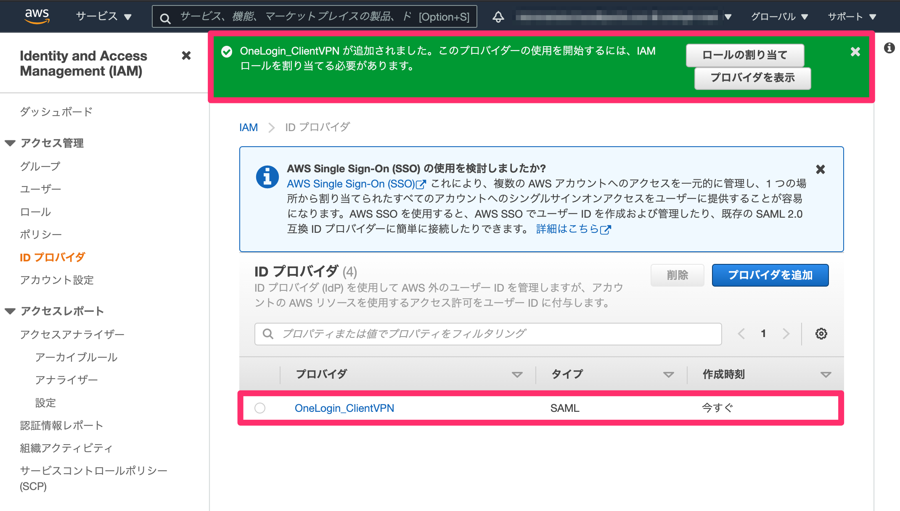Open アナライザー in the sidebar
The height and width of the screenshot is (511, 900).
(x=66, y=380)
